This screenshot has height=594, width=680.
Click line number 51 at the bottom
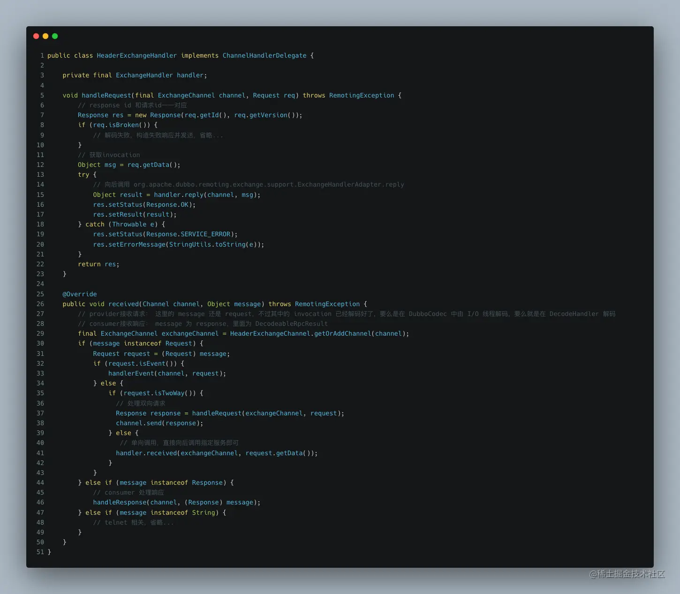tap(40, 552)
